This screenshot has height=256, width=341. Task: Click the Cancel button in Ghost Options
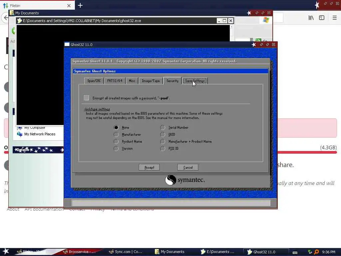188,167
